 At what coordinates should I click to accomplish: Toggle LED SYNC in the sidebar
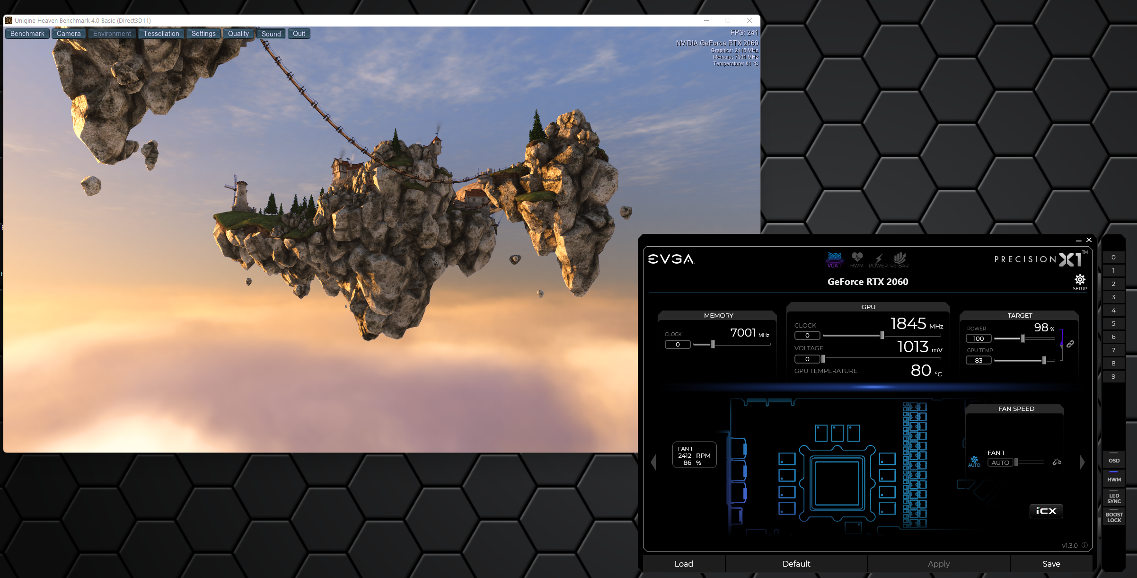click(1114, 498)
